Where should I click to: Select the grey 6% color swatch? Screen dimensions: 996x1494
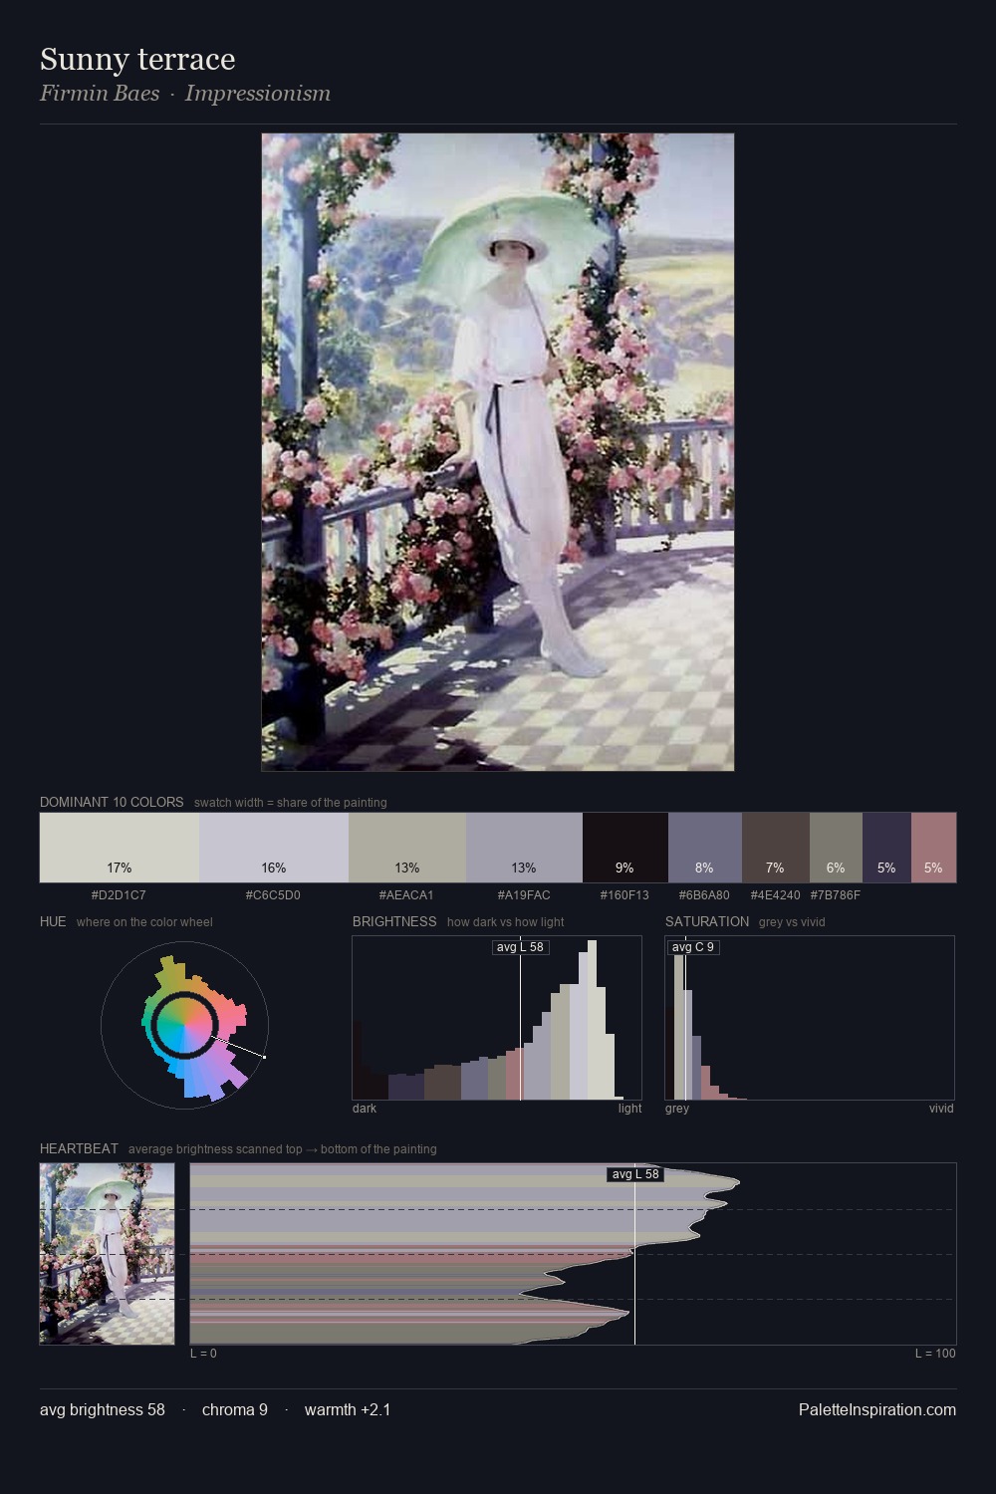click(x=836, y=848)
